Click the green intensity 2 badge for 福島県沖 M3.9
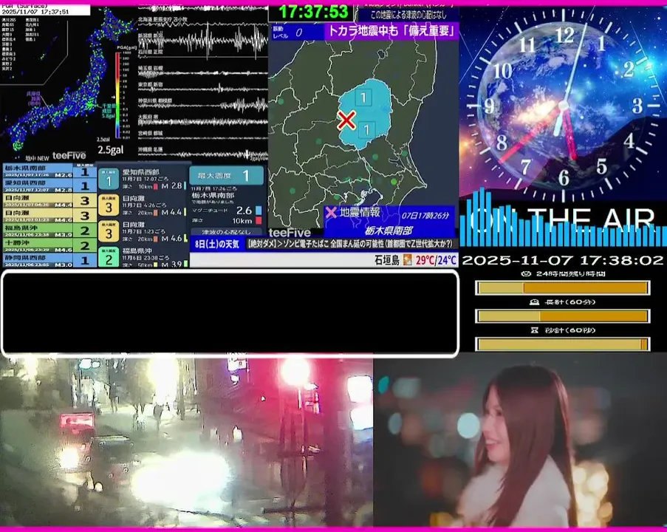The width and height of the screenshot is (667, 532). (109, 257)
